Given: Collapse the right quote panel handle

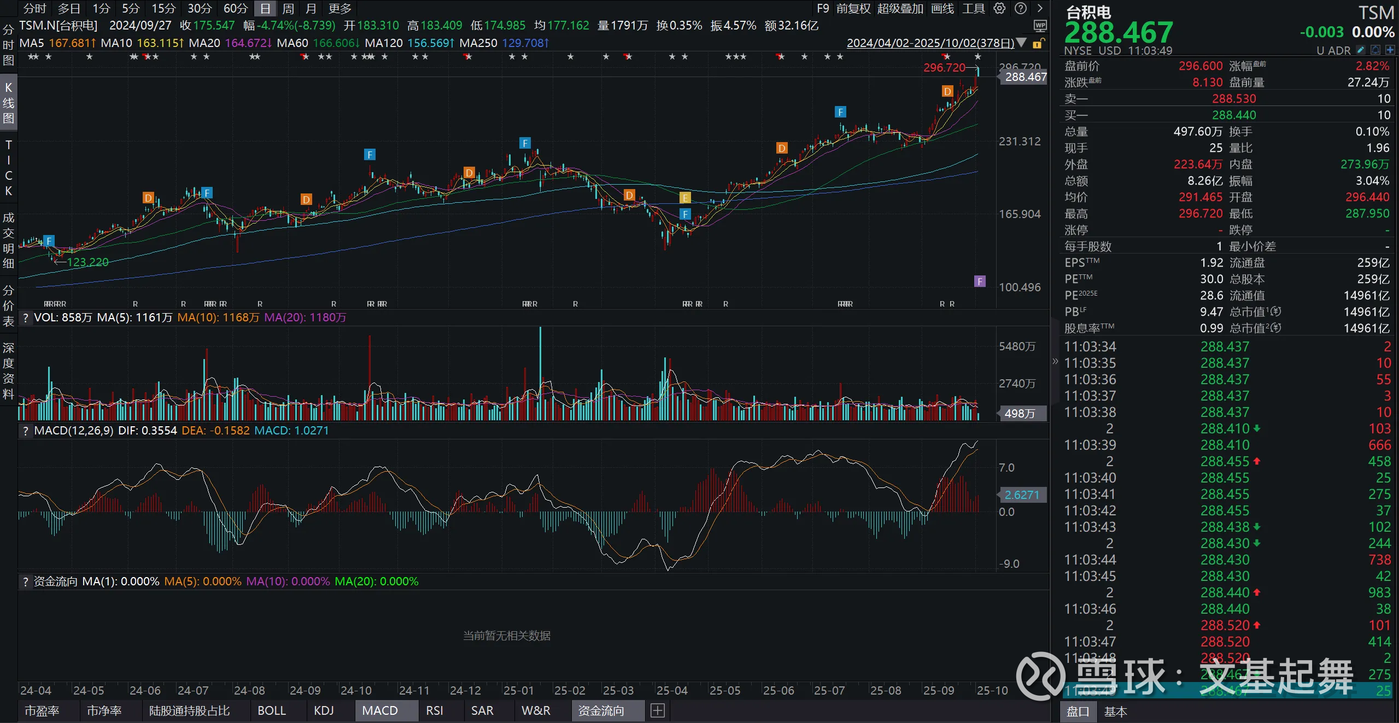Looking at the screenshot, I should click(1055, 361).
